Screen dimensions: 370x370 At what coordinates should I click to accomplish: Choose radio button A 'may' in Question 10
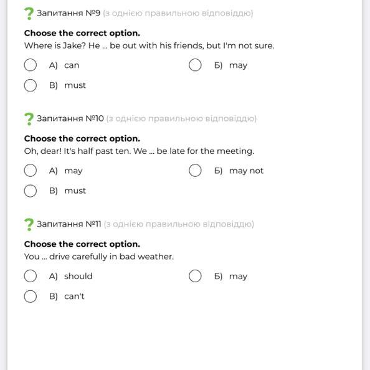(30, 171)
